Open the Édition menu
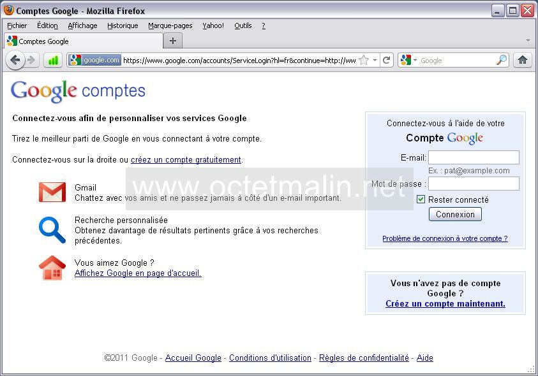 [x=47, y=25]
